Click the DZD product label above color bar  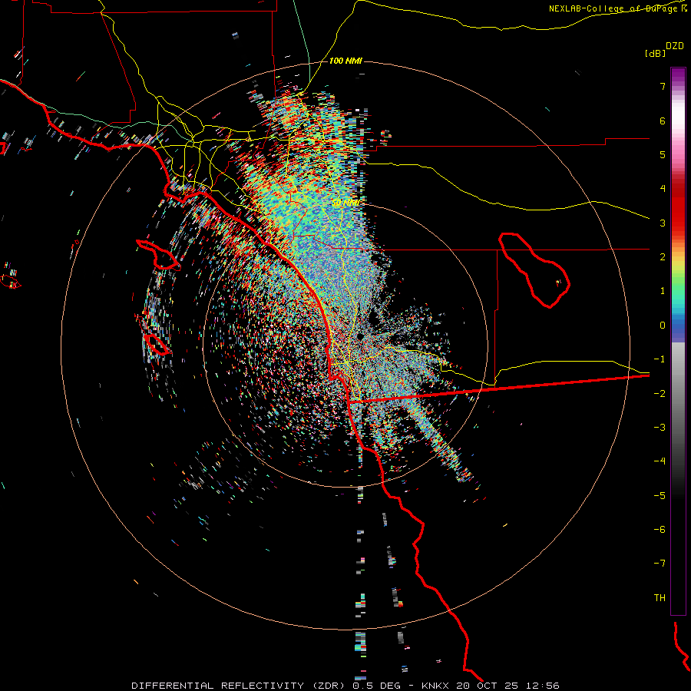click(x=675, y=46)
